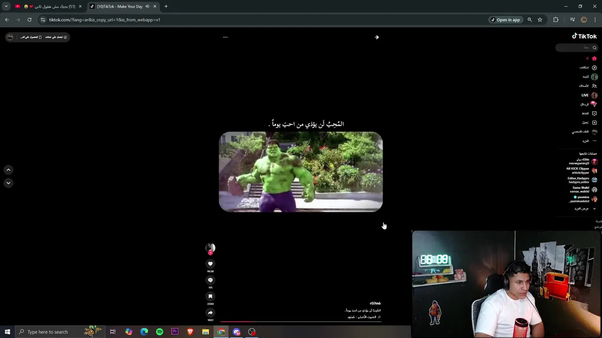The width and height of the screenshot is (602, 338).
Task: Launch Spotify from the taskbar
Action: [x=159, y=332]
